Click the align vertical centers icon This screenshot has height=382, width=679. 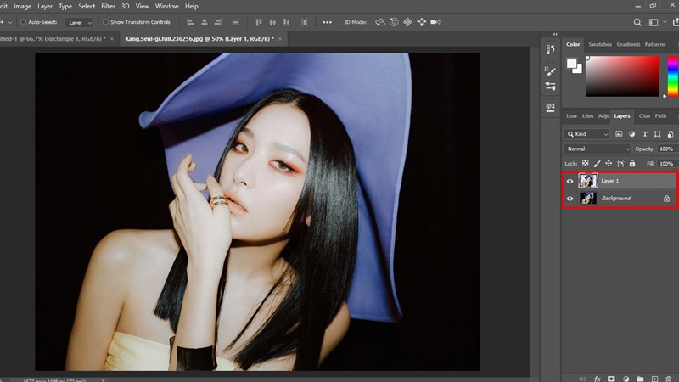coord(272,22)
